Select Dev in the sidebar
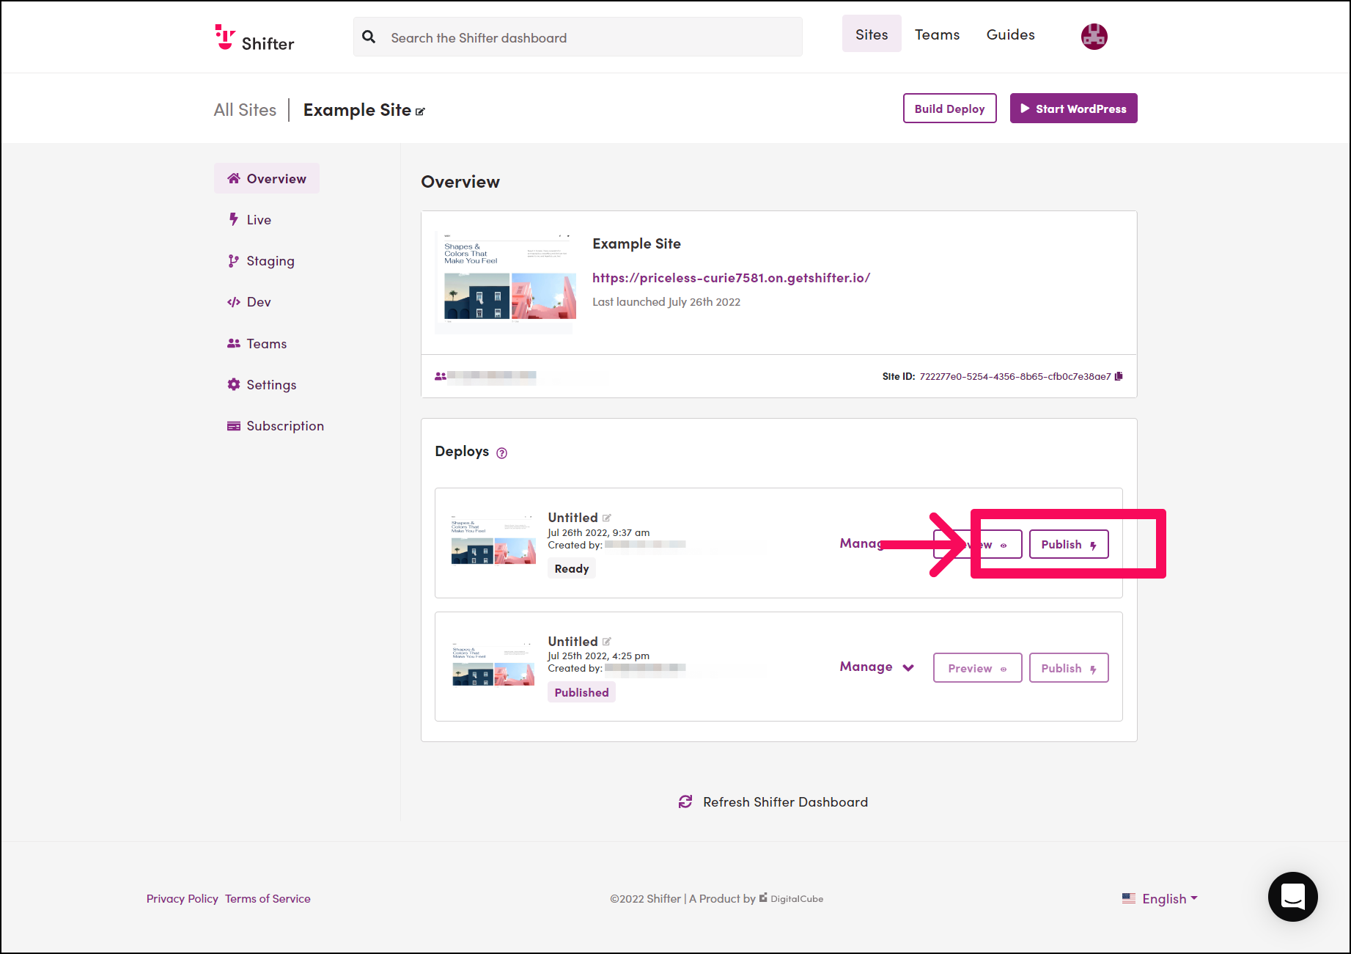The height and width of the screenshot is (954, 1351). click(x=249, y=302)
